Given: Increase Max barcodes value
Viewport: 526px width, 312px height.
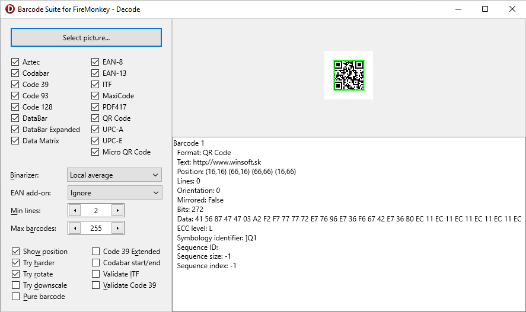Looking at the screenshot, I should (117, 228).
